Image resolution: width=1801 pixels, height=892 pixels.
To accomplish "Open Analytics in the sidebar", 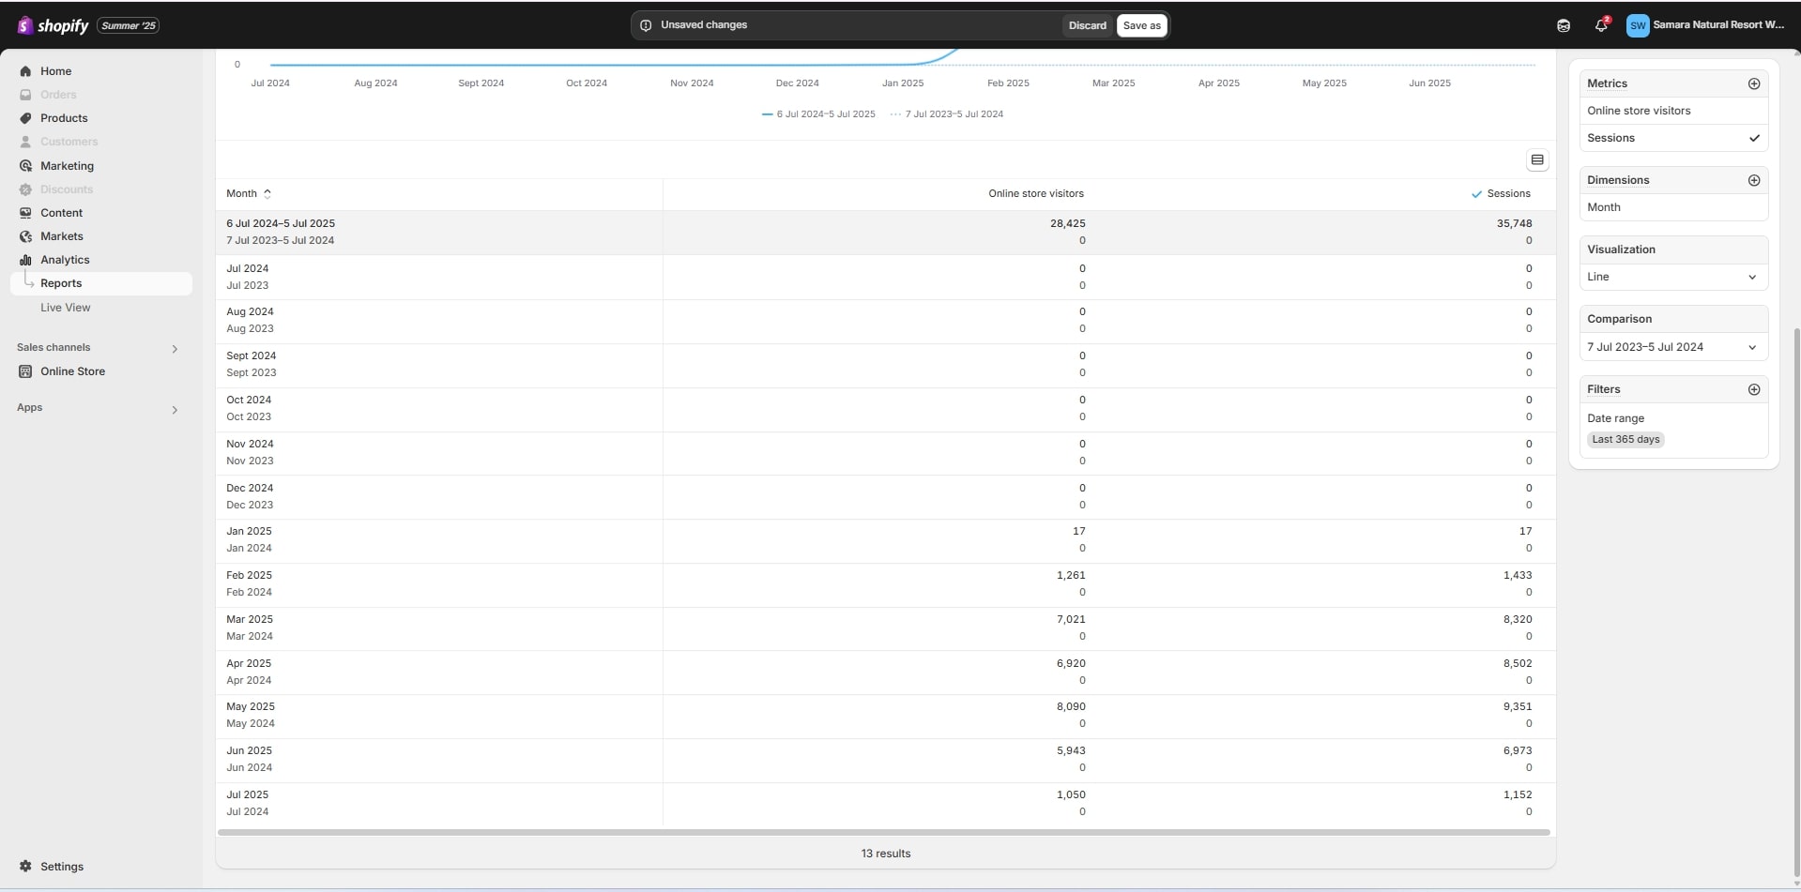I will click(65, 260).
